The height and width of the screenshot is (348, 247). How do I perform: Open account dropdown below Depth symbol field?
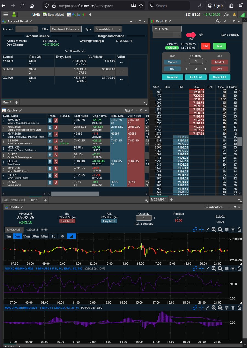click(167, 35)
